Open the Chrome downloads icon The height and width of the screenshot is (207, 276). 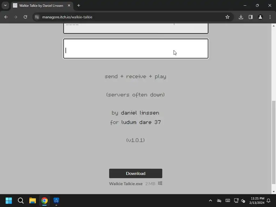[x=241, y=17]
